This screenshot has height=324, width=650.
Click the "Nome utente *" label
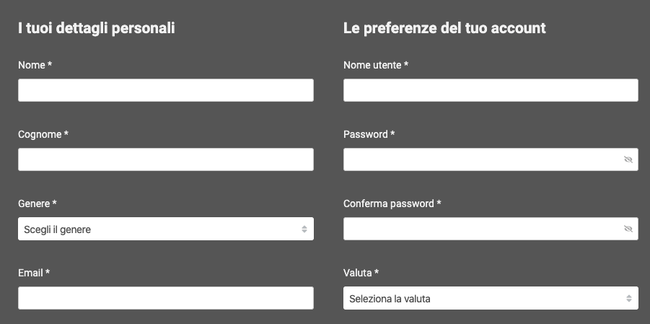(x=376, y=65)
